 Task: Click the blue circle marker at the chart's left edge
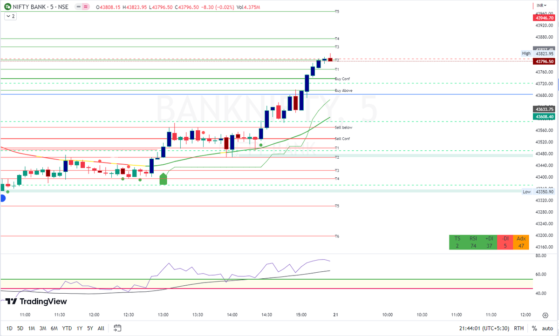pos(2,198)
